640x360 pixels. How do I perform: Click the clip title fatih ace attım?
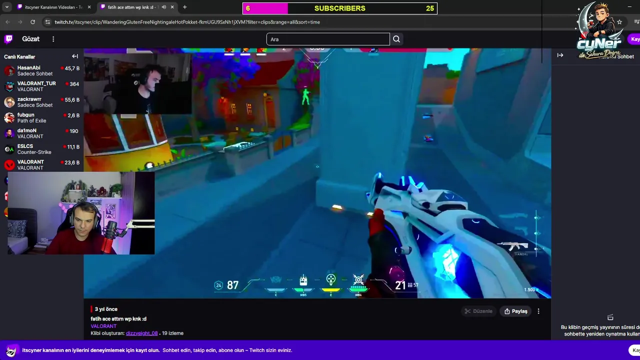click(118, 318)
